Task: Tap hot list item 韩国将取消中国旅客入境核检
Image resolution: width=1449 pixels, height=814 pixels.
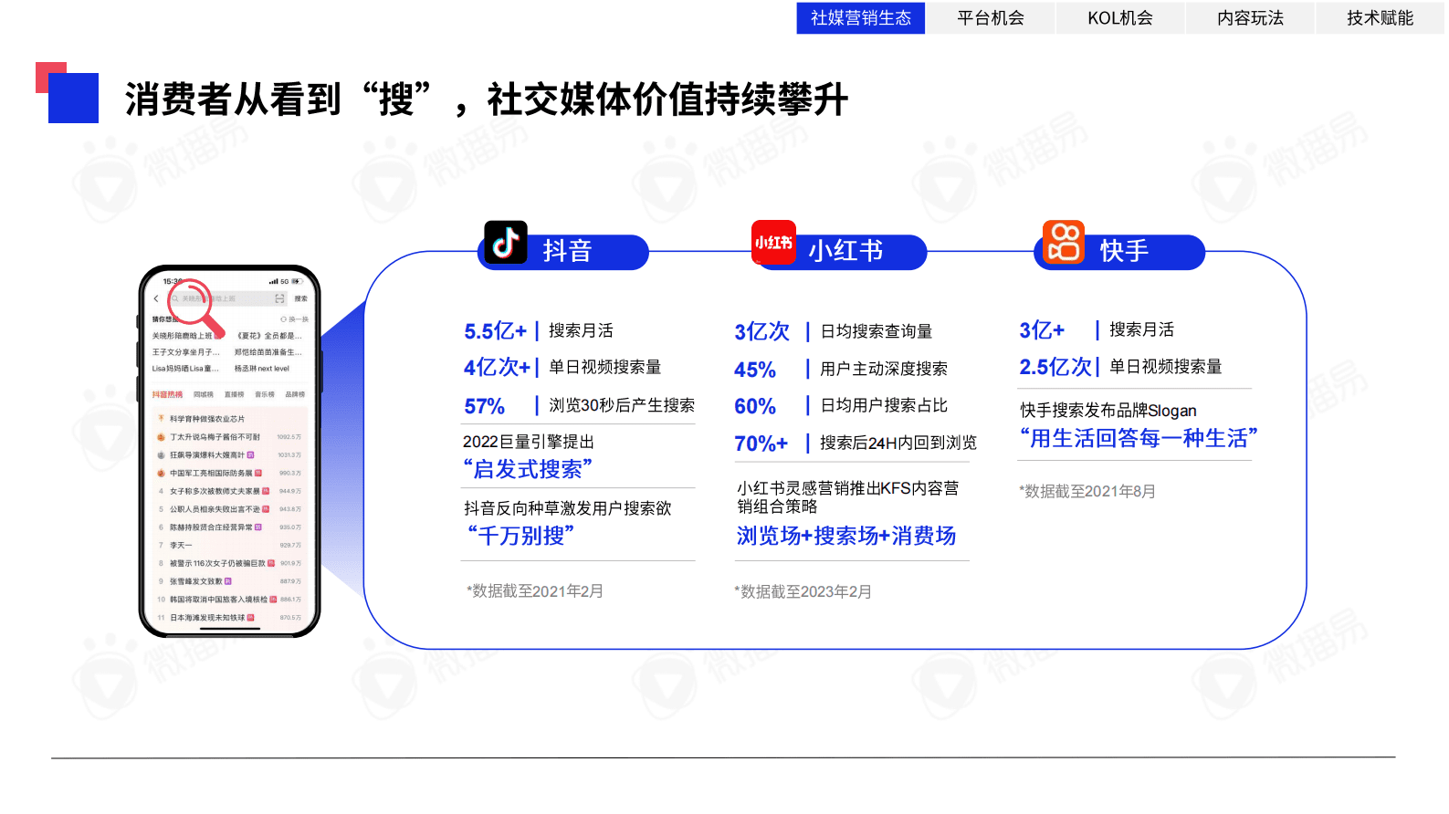Action: [x=218, y=600]
